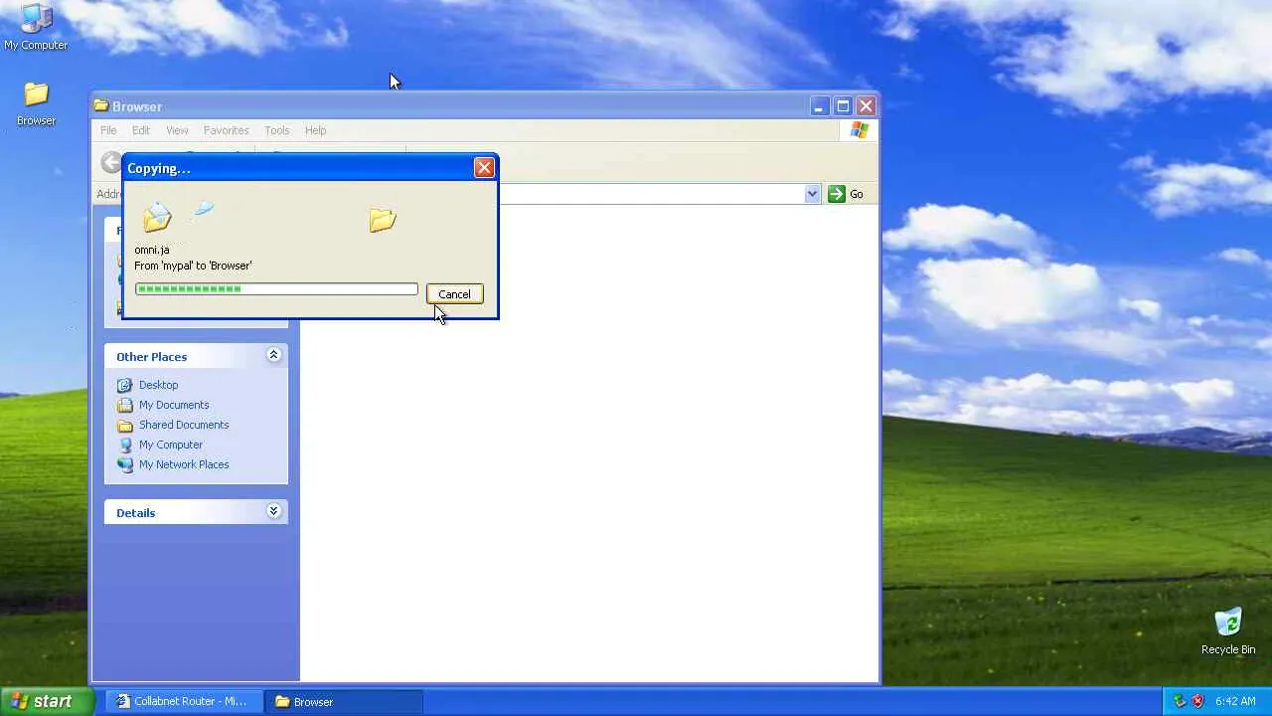
Task: Select the Recycle Bin desktop icon
Action: click(x=1228, y=631)
